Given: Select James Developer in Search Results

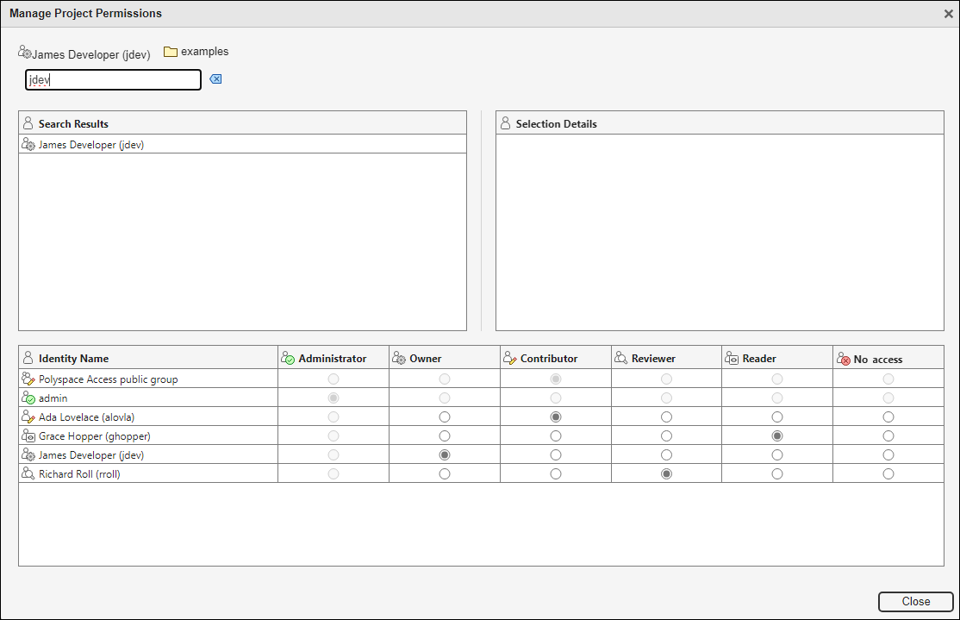Looking at the screenshot, I should coord(90,145).
